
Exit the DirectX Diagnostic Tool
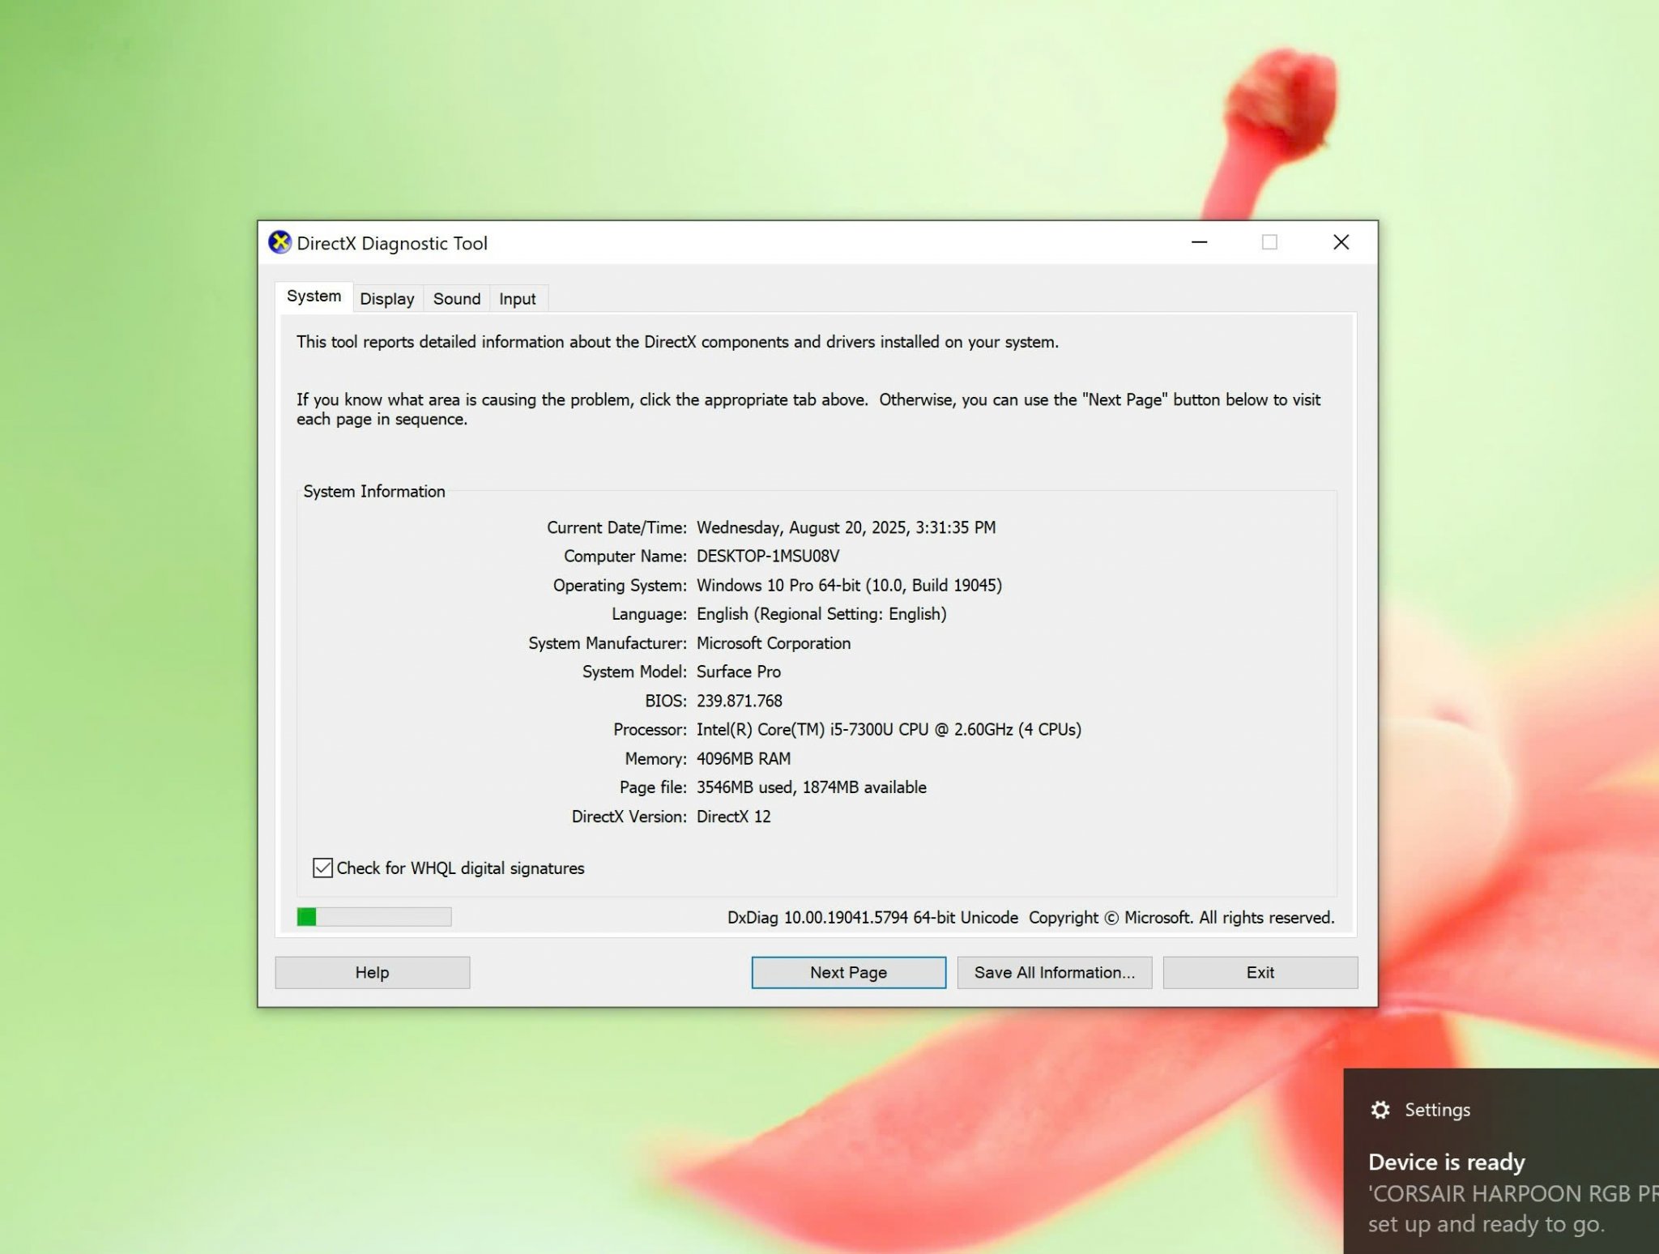click(1260, 972)
